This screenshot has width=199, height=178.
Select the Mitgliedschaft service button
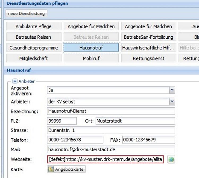[x=33, y=58]
